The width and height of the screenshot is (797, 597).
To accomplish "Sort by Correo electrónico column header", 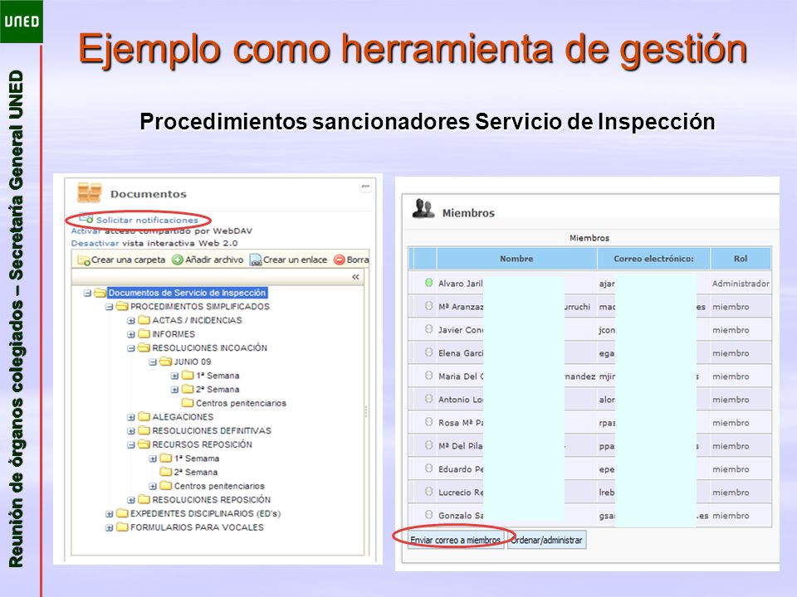I will pos(653,259).
